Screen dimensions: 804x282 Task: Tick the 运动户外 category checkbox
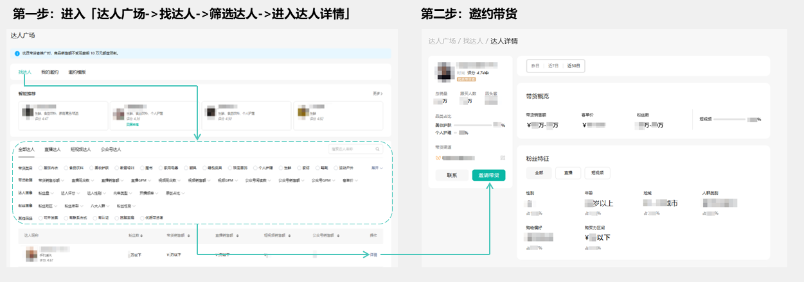pyautogui.click(x=336, y=168)
